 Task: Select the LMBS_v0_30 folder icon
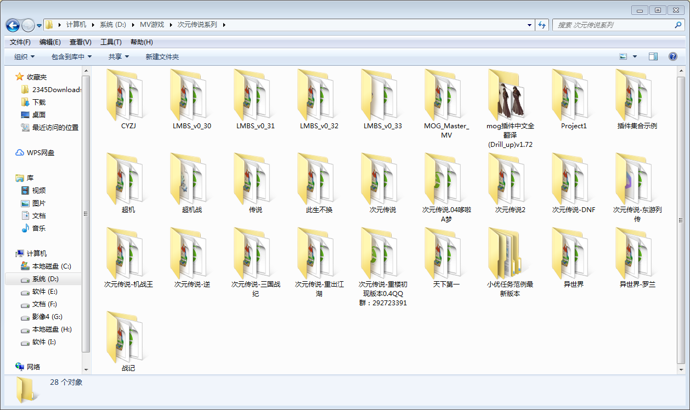(x=191, y=94)
